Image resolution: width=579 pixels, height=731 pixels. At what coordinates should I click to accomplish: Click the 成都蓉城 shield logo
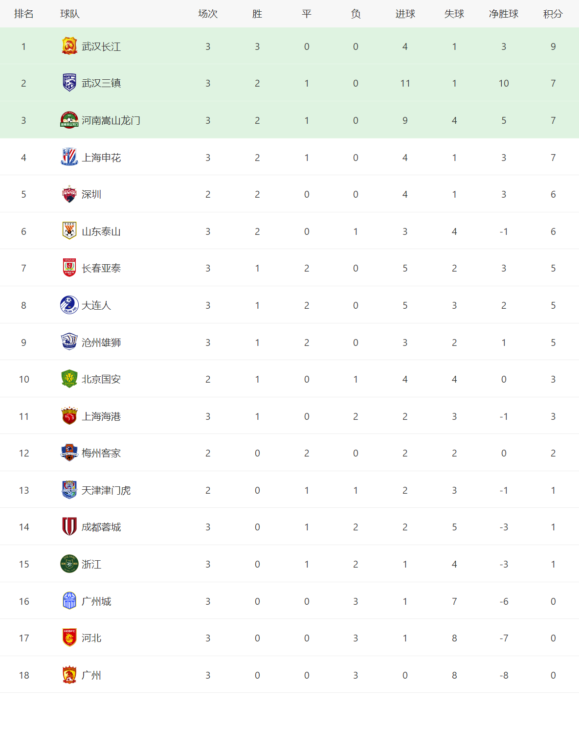[69, 526]
